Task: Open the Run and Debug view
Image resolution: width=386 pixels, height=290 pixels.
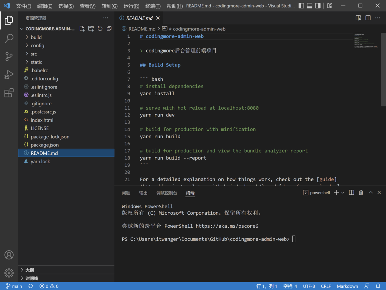Action: 9,75
